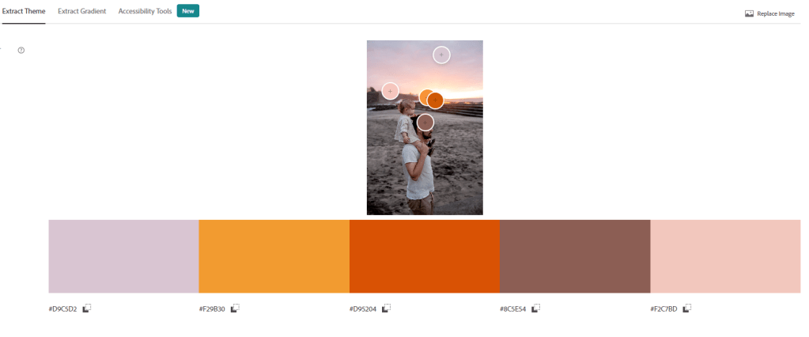Select the dark orange #D95204 swatch
Screen dimensions: 809x337
(425, 256)
